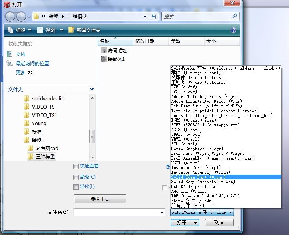Click the refresh icon beside address bar
The height and width of the screenshot is (235, 289).
[154, 17]
